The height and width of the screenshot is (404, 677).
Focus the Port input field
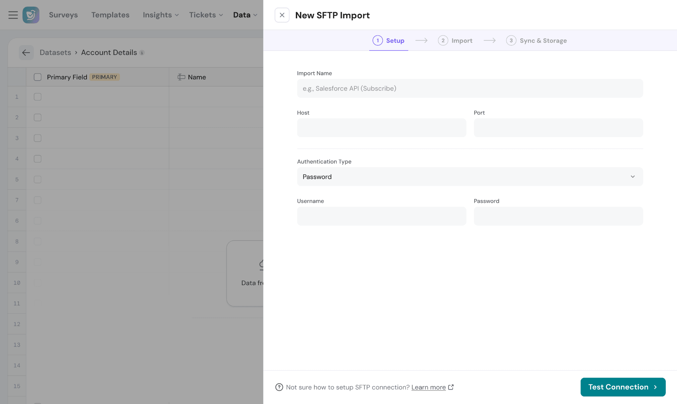coord(558,128)
